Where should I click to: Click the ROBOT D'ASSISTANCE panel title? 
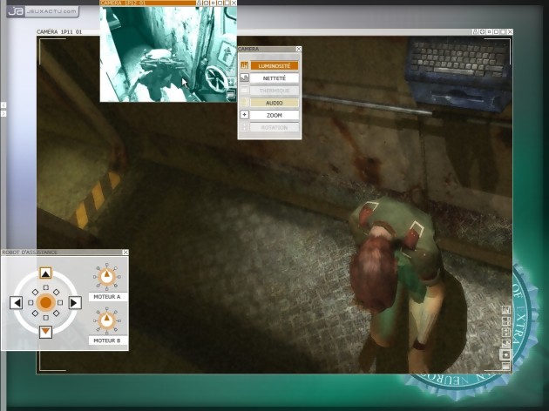pos(30,253)
